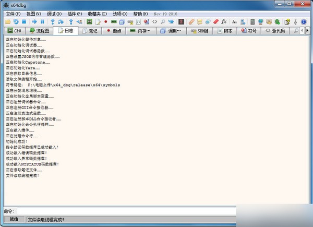Click the Run to user code icon
This screenshot has height=227, width=313.
(79, 21)
